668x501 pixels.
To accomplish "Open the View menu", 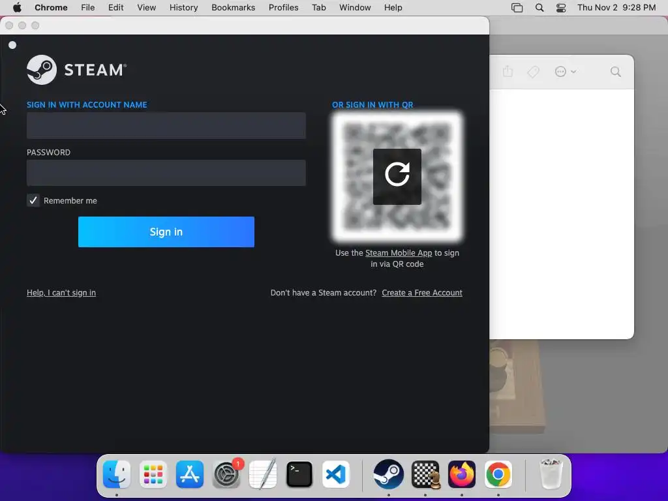I will [147, 8].
